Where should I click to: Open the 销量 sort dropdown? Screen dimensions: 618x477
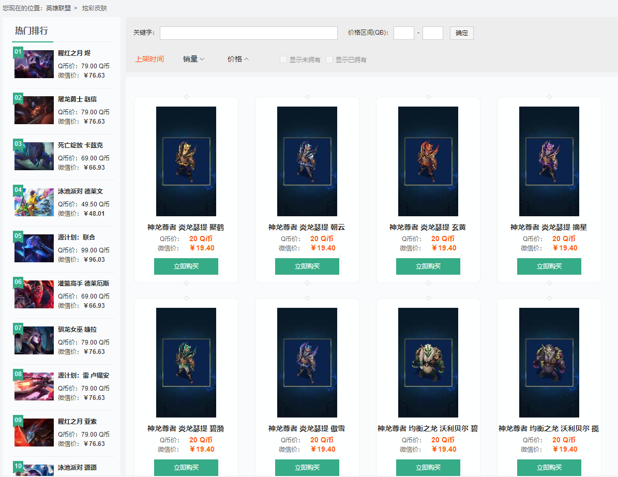coord(193,59)
